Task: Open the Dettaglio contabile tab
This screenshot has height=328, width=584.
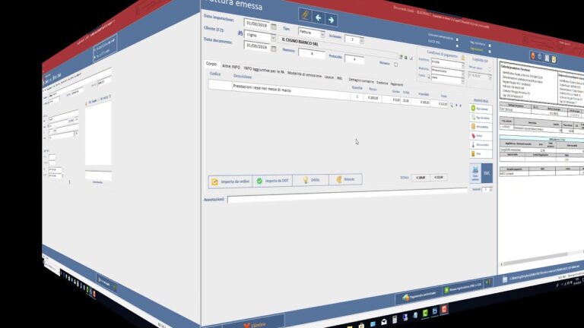Action: 361,80
